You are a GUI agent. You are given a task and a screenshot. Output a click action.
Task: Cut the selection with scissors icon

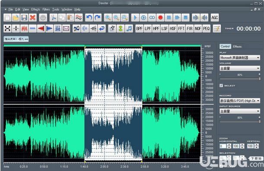pyautogui.click(x=54, y=18)
